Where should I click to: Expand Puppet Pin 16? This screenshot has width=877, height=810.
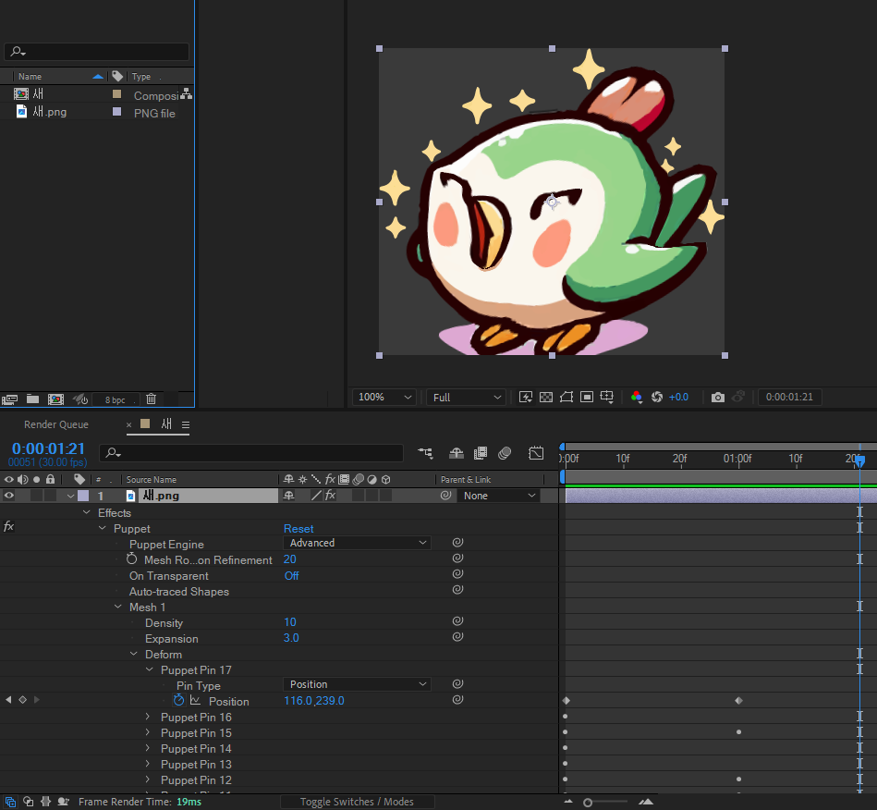148,717
